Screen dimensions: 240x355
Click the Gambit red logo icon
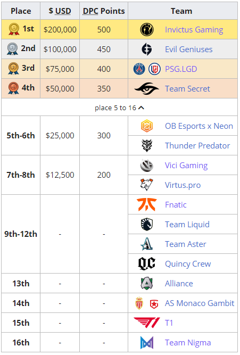pyautogui.click(x=154, y=303)
